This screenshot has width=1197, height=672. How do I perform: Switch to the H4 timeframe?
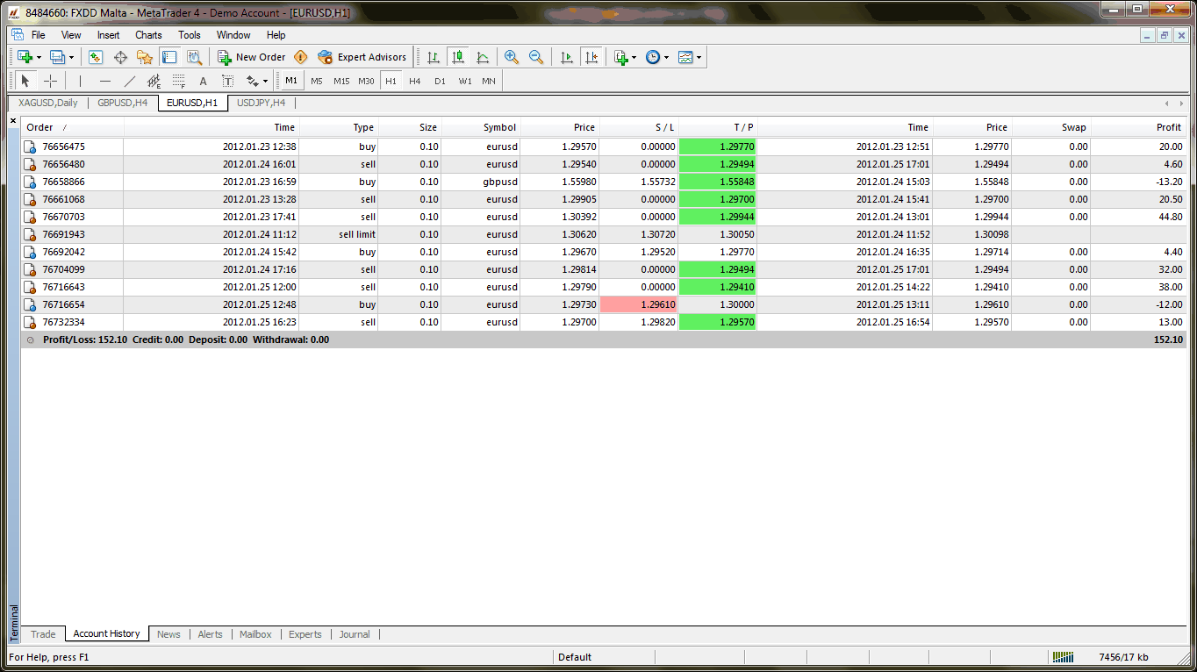[415, 81]
